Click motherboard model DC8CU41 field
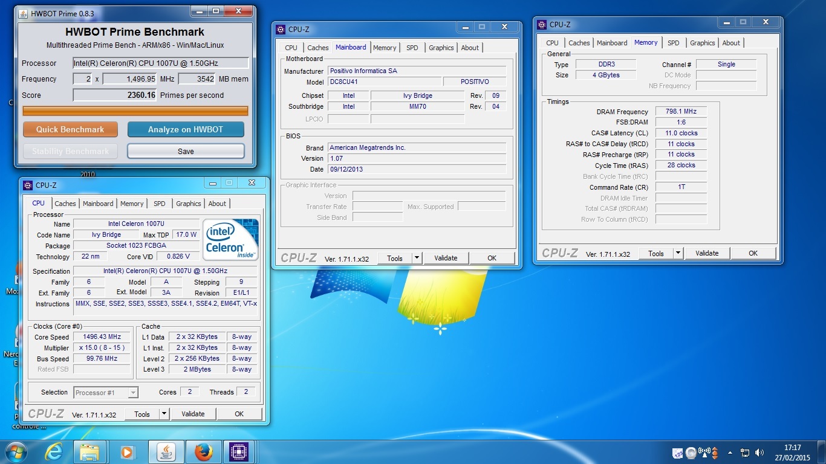 pyautogui.click(x=385, y=82)
